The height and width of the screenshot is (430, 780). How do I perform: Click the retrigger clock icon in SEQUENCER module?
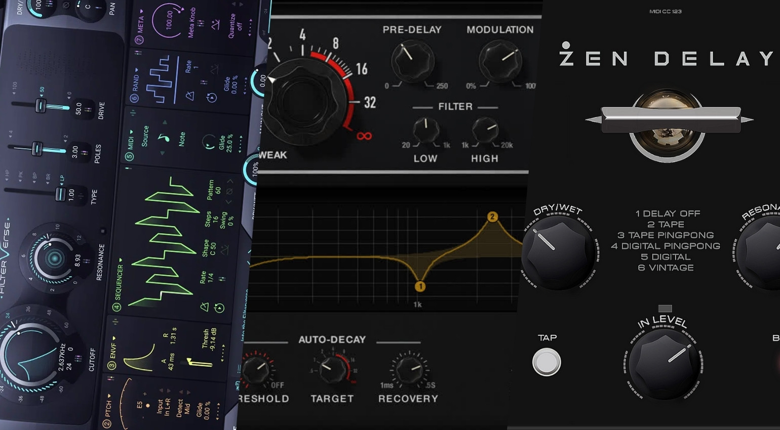point(219,308)
